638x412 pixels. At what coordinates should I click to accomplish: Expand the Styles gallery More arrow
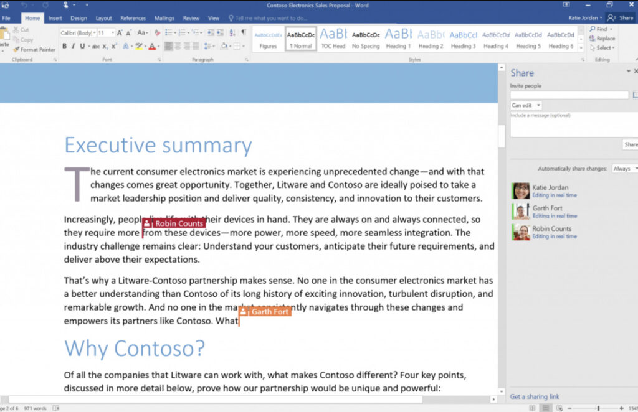pyautogui.click(x=581, y=48)
